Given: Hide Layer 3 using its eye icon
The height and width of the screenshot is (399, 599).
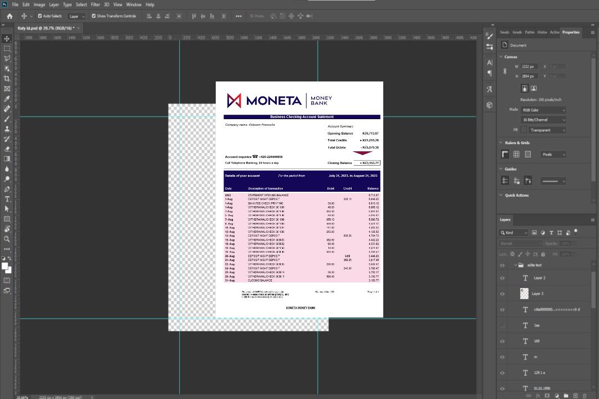Looking at the screenshot, I should click(502, 294).
